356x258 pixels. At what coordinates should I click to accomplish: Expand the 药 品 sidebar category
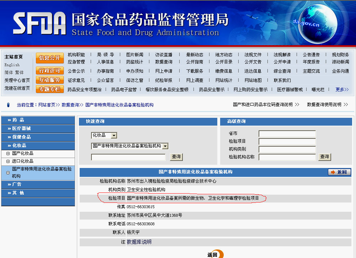(x=38, y=120)
